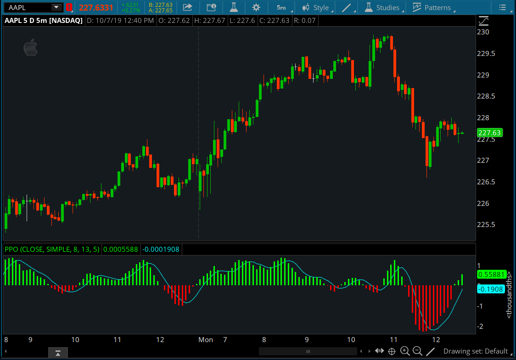Viewport: 516px width, 360px height.
Task: Click the Style button
Action: coord(315,7)
